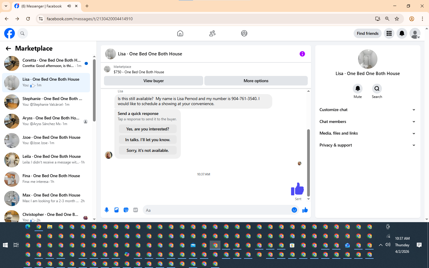The image size is (429, 268).
Task: Reload the Messenger page
Action: point(28,19)
